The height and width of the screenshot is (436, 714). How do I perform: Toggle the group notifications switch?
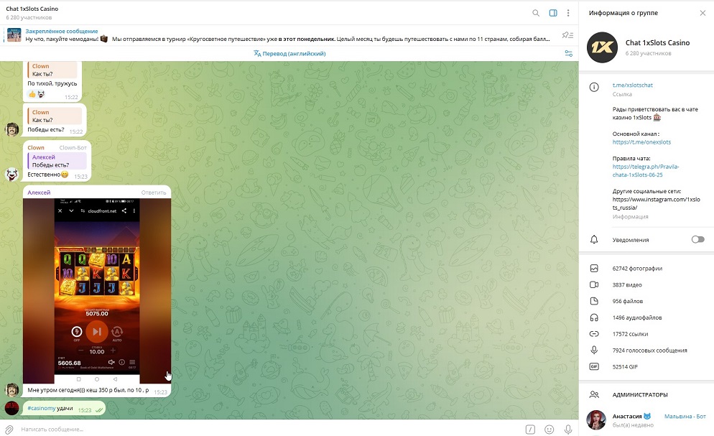[x=697, y=239]
